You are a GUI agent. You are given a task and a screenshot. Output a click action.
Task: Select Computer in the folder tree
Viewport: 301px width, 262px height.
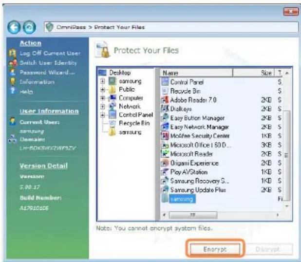tap(131, 98)
